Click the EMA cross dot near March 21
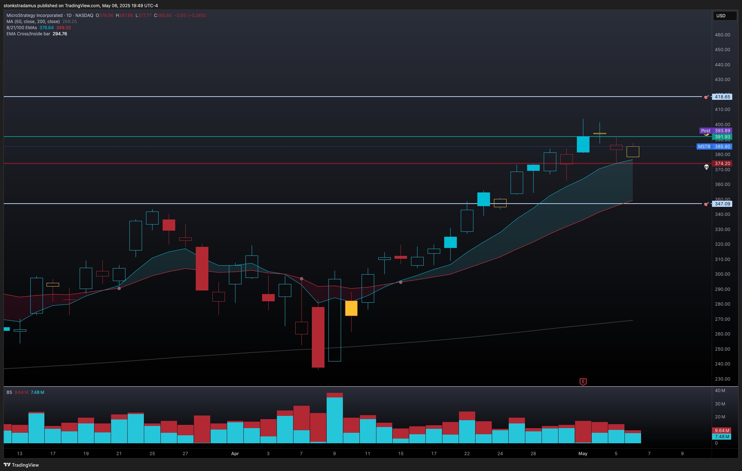This screenshot has width=742, height=471. [x=119, y=288]
